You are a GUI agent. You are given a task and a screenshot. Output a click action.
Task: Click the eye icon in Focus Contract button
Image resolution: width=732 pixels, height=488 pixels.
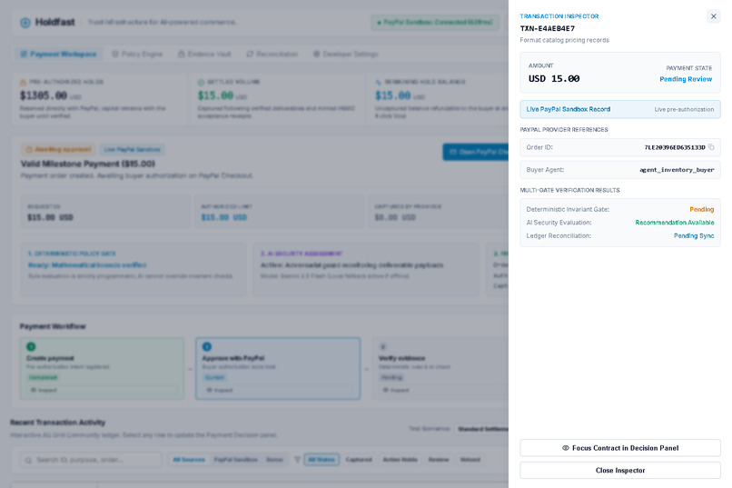click(565, 448)
